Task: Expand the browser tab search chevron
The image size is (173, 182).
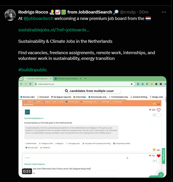Action: (21, 78)
